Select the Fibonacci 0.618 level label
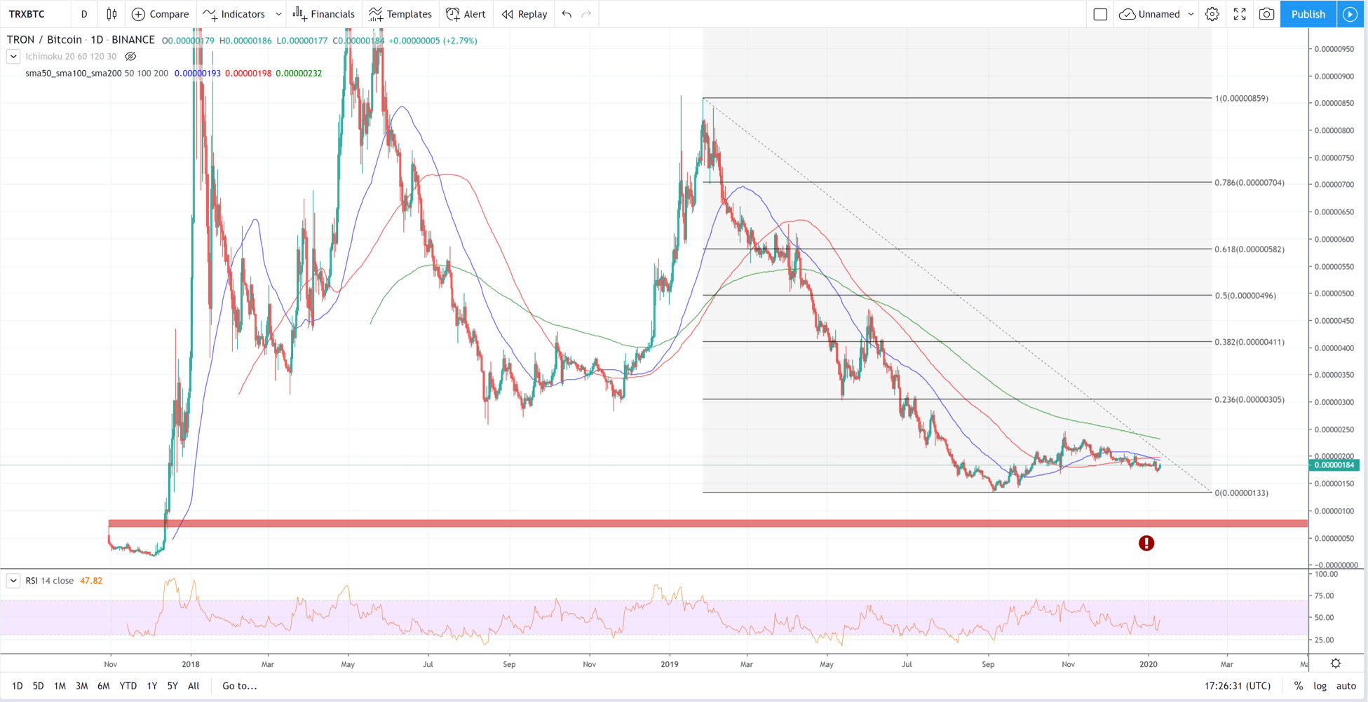Image resolution: width=1368 pixels, height=702 pixels. coord(1250,249)
